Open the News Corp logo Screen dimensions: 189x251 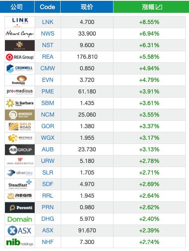point(20,33)
